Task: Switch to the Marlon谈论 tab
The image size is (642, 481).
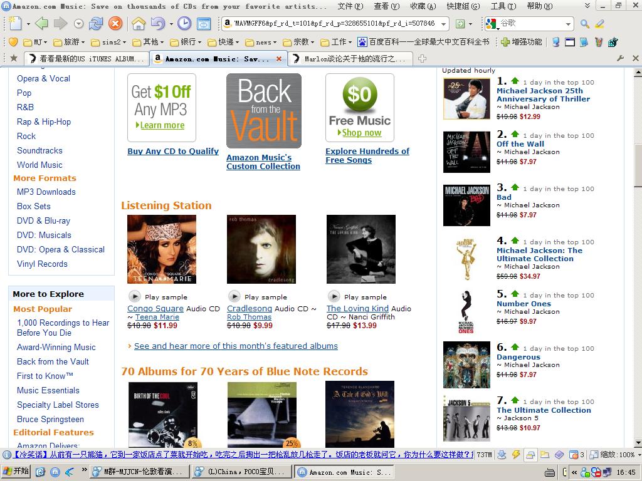Action: click(x=351, y=59)
